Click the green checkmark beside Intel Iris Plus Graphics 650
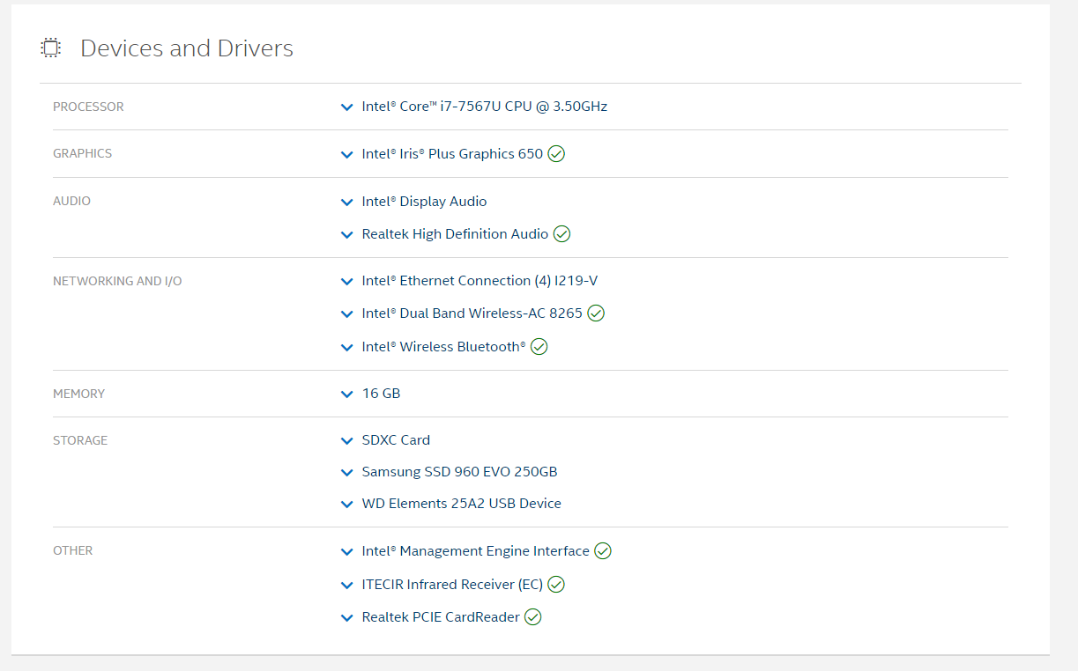The image size is (1078, 671). coord(556,154)
